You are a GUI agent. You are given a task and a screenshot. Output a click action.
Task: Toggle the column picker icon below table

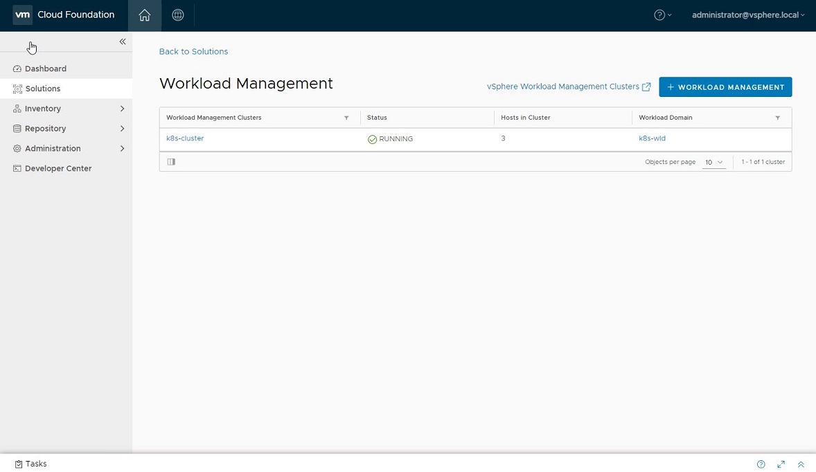171,162
